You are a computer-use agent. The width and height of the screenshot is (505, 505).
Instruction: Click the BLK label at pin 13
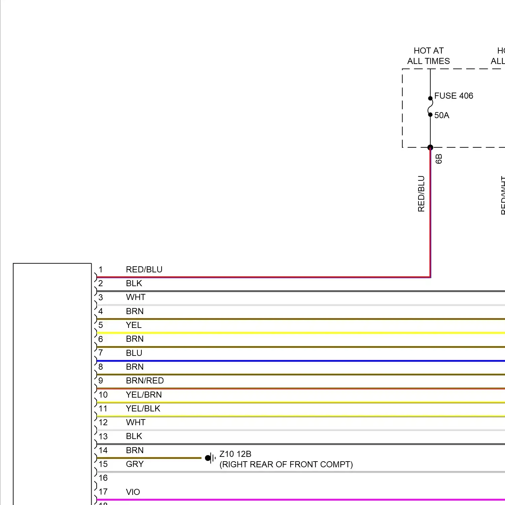tap(134, 436)
